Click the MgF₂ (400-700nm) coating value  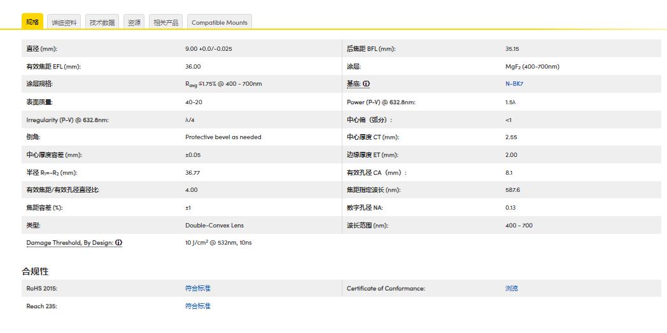(x=532, y=67)
